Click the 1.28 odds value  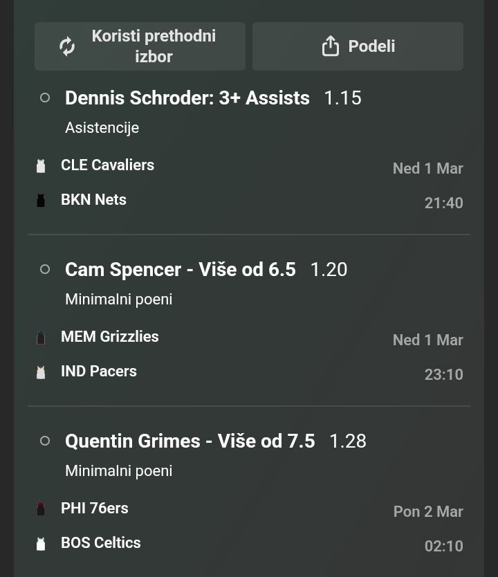(x=347, y=441)
